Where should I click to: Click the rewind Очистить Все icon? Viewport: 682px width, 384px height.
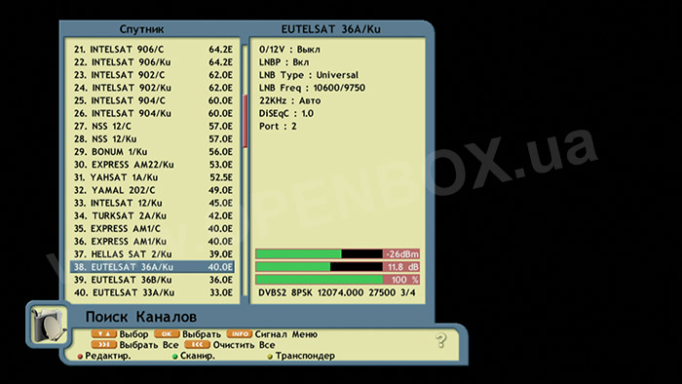pos(197,344)
